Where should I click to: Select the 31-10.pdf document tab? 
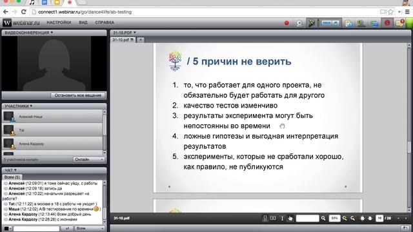pos(123,40)
